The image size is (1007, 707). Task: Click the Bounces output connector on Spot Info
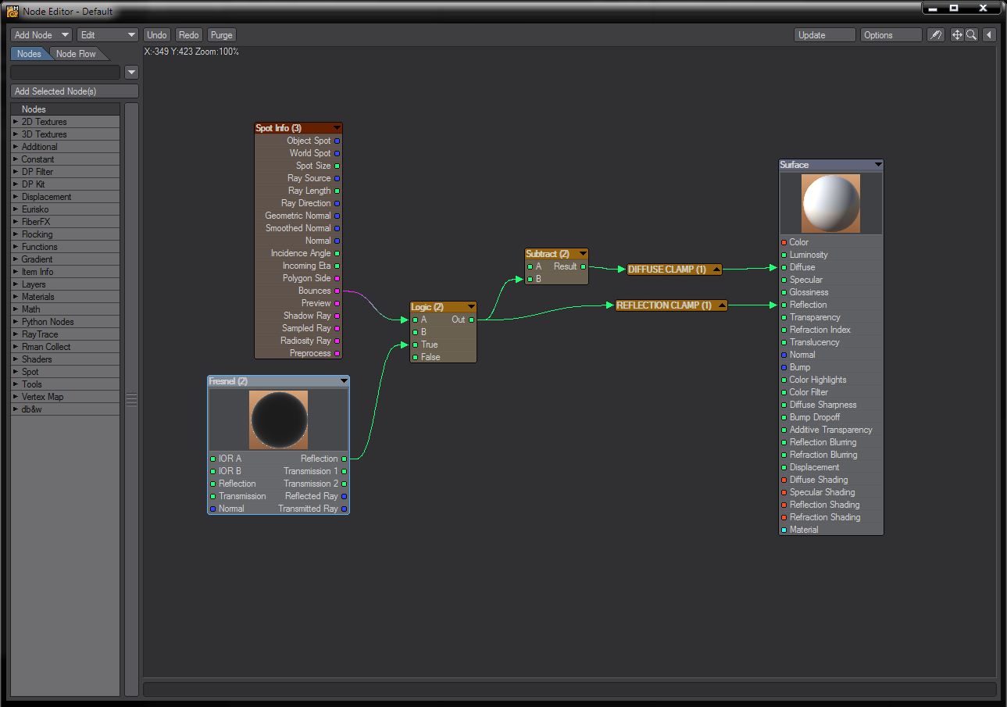337,291
